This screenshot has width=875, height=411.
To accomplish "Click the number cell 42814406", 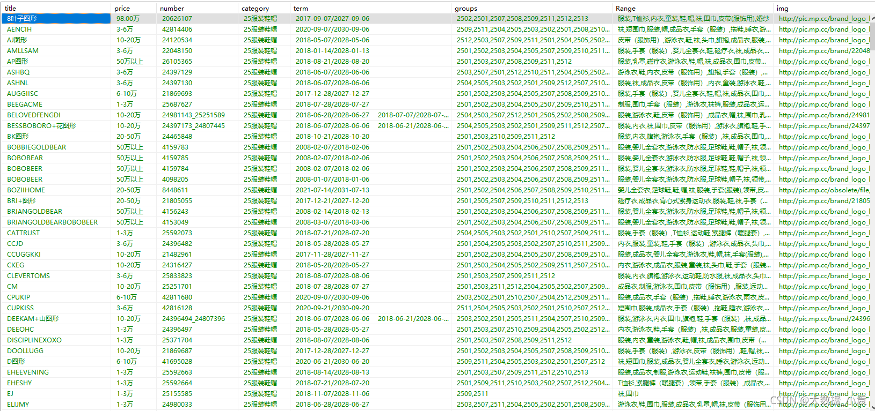I will point(197,29).
